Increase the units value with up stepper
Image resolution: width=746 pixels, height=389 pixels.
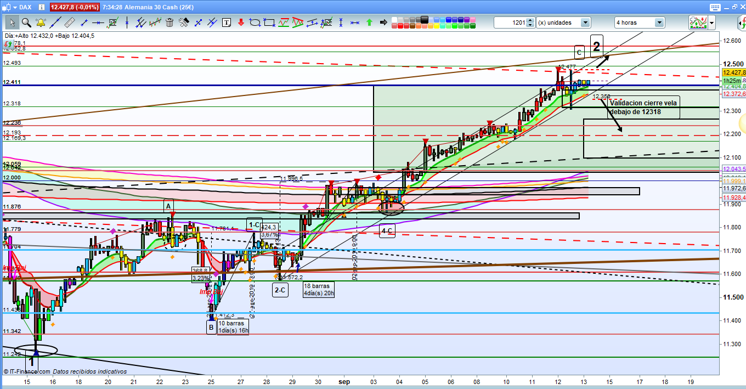pyautogui.click(x=530, y=20)
